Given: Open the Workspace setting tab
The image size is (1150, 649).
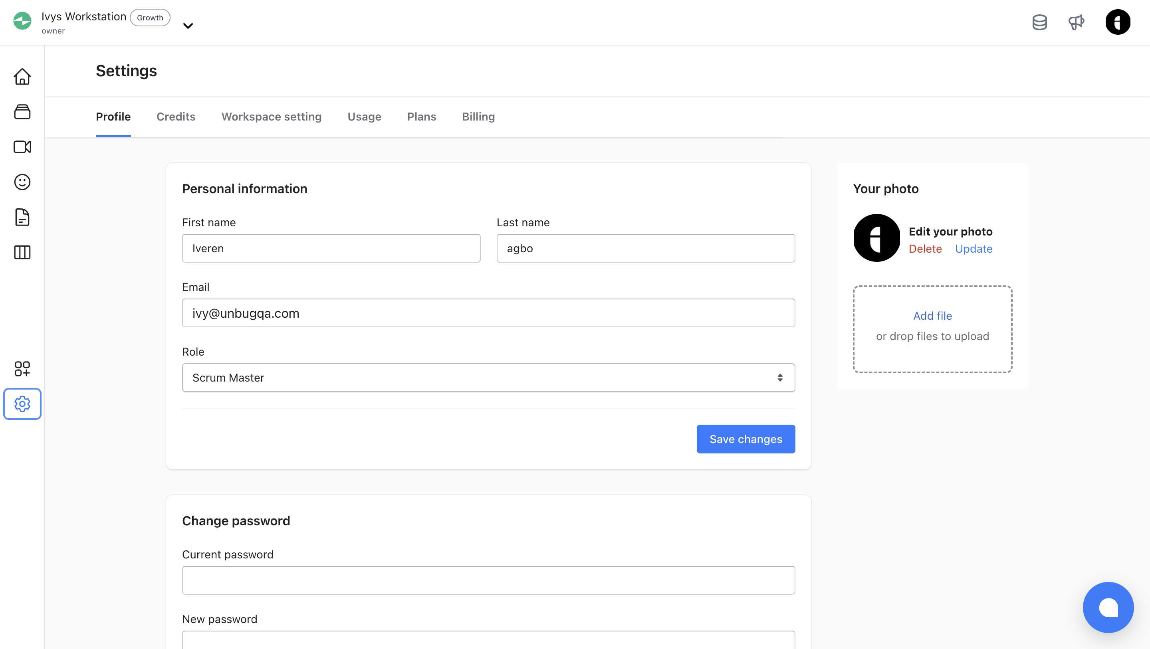Looking at the screenshot, I should pyautogui.click(x=272, y=117).
